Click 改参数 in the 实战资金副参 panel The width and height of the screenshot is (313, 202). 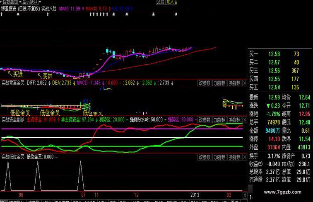click(x=205, y=120)
